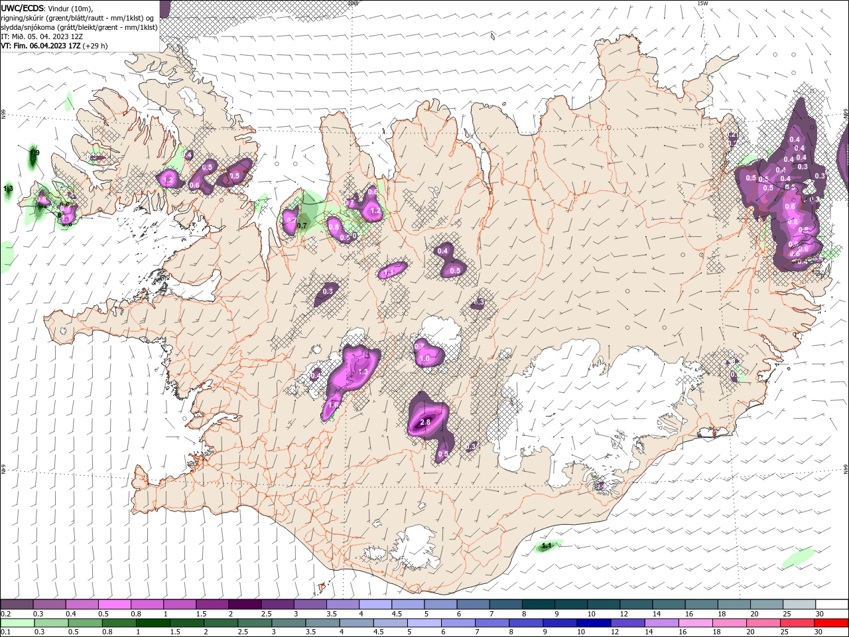This screenshot has width=849, height=637.
Task: Pick upper legend swatch between 14 and 16
Action: (669, 604)
